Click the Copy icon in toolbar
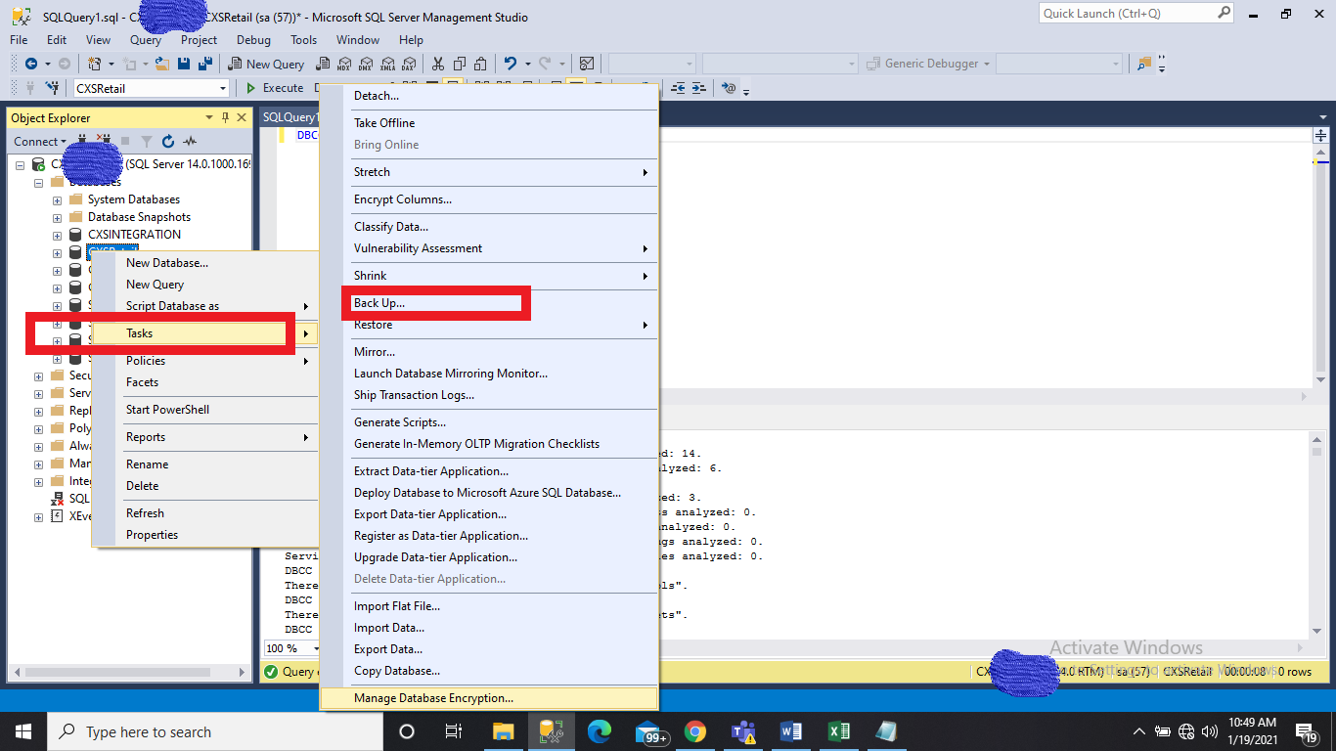The width and height of the screenshot is (1336, 751). coord(460,64)
